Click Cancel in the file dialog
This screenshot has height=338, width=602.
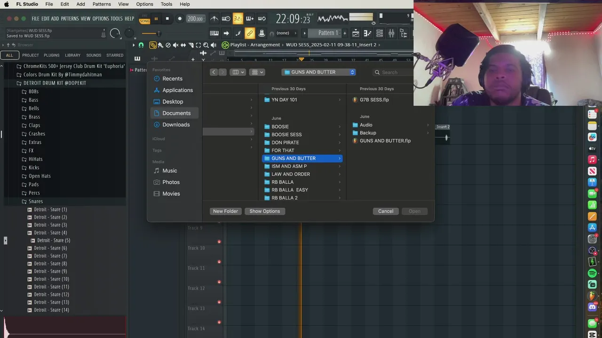pyautogui.click(x=386, y=211)
